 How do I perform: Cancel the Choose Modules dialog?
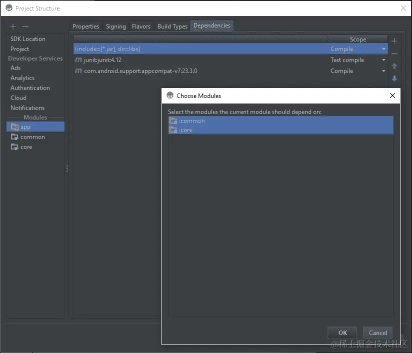[x=377, y=332]
